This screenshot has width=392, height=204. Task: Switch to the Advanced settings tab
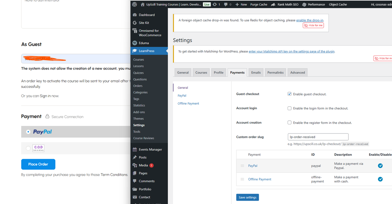click(x=298, y=73)
